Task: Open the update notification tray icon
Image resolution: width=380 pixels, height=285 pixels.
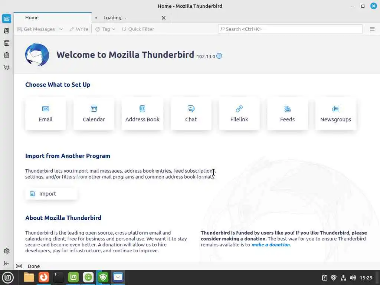Action: [324, 278]
